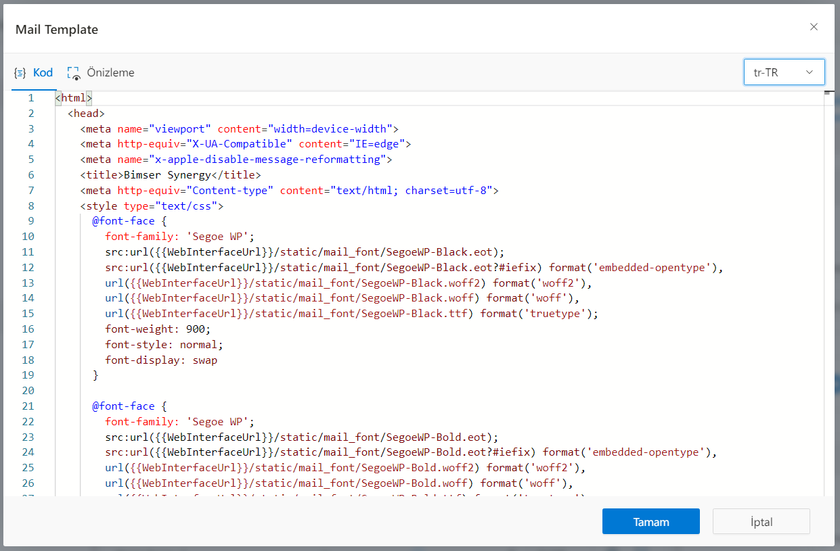This screenshot has width=840, height=551.
Task: Click line number 9 in the gutter
Action: tap(30, 221)
